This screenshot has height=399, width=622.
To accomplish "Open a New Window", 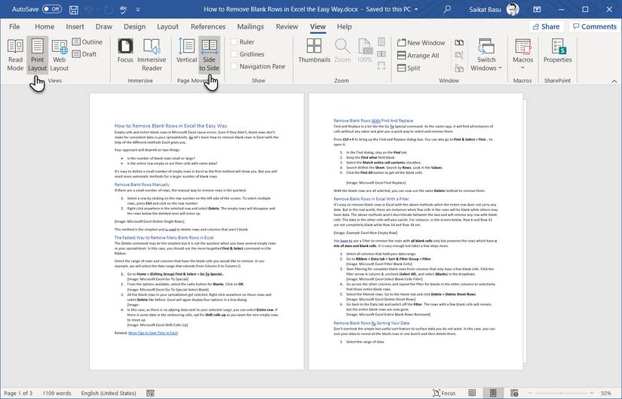I will pos(421,42).
